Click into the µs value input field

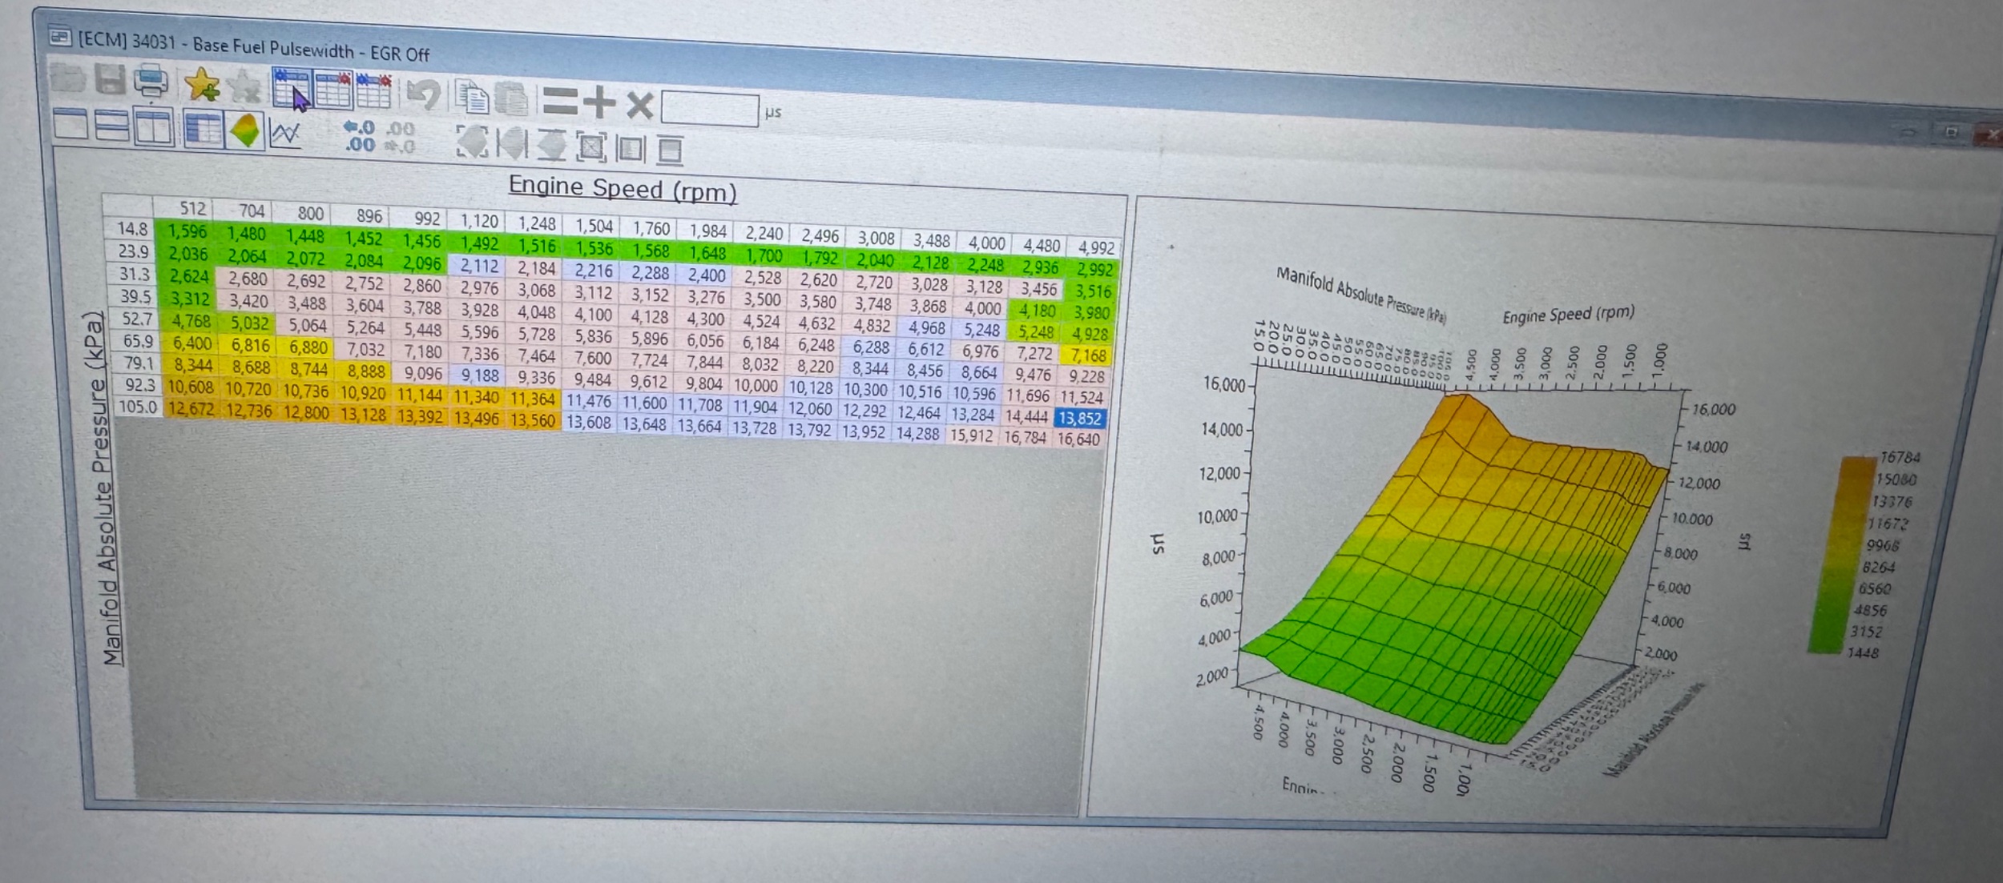pos(709,109)
